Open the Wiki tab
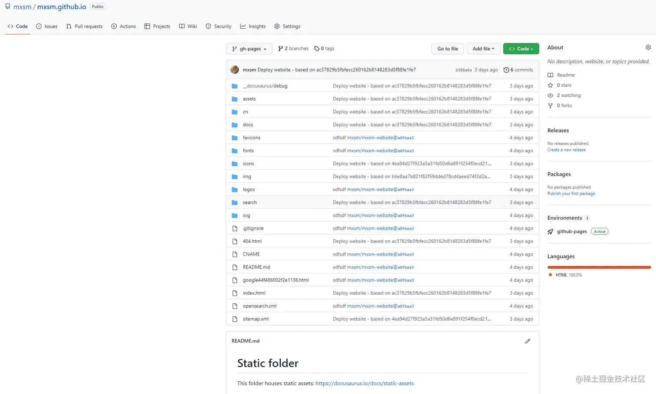Viewport: 656px width, 394px height. [x=188, y=26]
